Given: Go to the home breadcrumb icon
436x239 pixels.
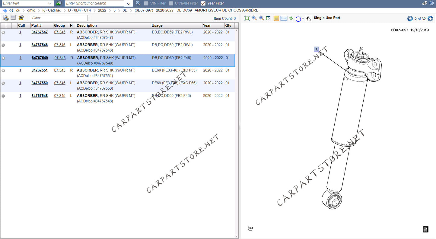Looking at the screenshot, I should (x=18, y=10).
